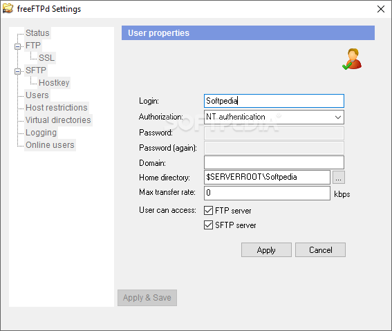Open the Logging settings page
Image resolution: width=392 pixels, height=331 pixels.
point(41,133)
